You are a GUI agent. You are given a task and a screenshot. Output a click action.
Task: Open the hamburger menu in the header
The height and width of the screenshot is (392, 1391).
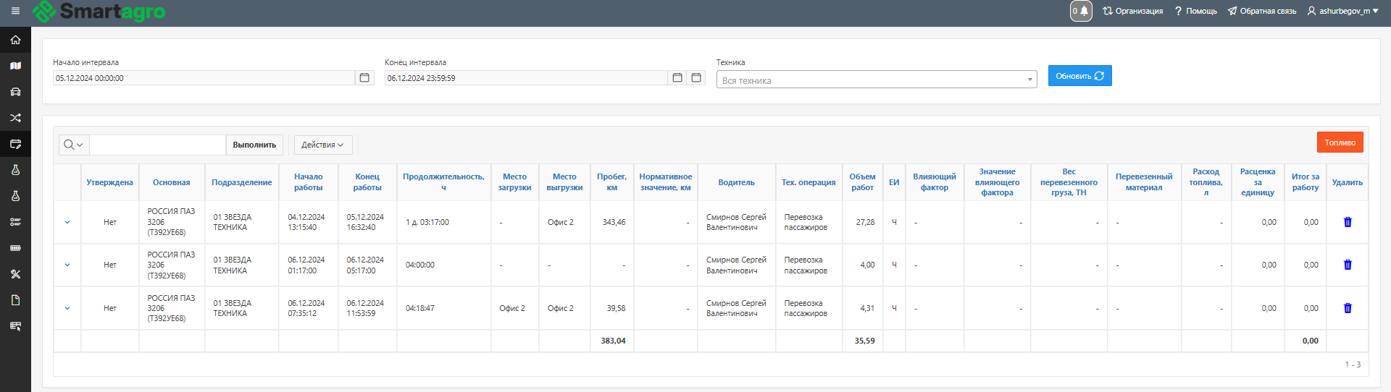(15, 12)
